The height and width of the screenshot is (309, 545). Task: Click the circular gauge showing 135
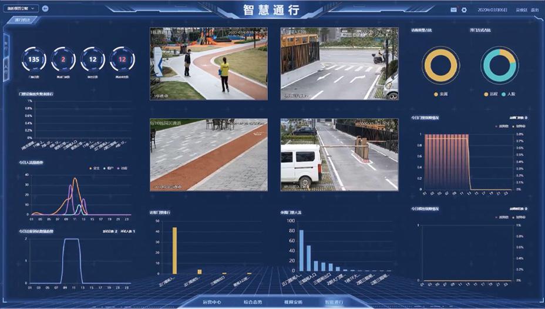pos(34,59)
